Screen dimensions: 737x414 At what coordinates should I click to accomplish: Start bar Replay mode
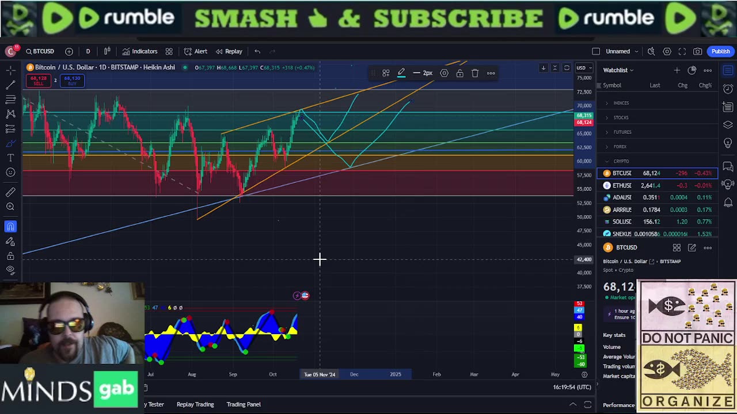(x=229, y=51)
